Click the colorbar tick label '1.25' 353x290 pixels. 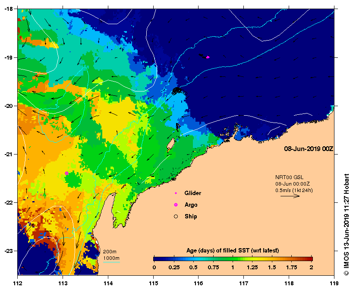[x=252, y=268]
